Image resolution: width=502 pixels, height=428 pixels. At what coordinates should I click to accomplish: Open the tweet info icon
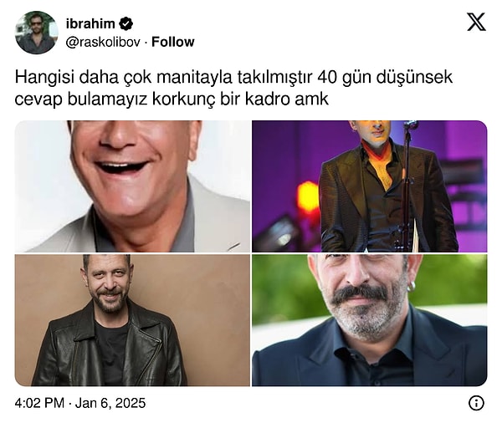pos(476,403)
